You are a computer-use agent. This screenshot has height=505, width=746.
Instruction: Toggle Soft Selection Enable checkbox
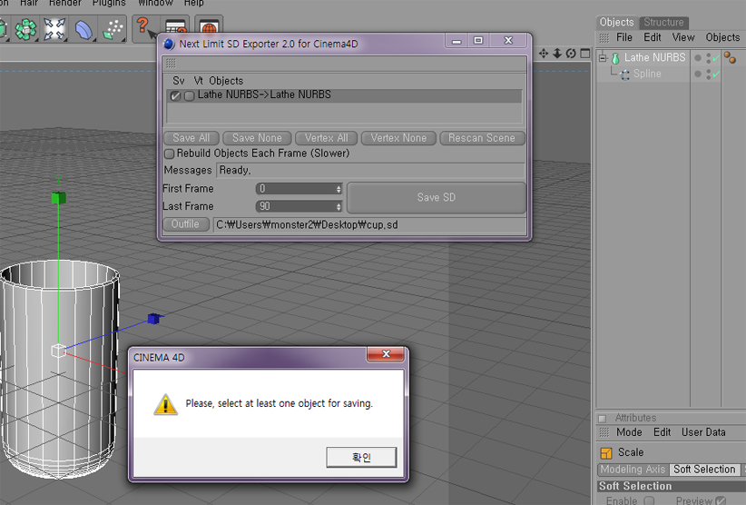click(650, 500)
